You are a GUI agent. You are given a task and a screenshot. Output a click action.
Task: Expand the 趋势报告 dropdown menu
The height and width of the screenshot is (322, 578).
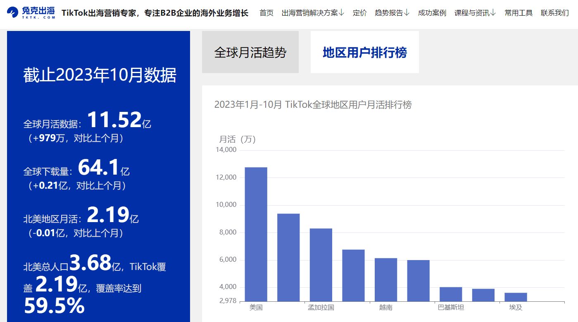[x=392, y=13]
